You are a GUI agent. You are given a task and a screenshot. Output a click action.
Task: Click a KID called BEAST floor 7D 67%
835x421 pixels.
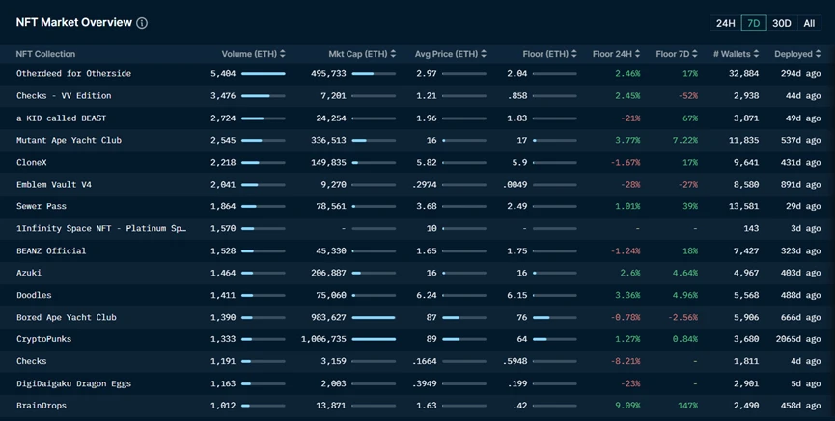point(690,118)
